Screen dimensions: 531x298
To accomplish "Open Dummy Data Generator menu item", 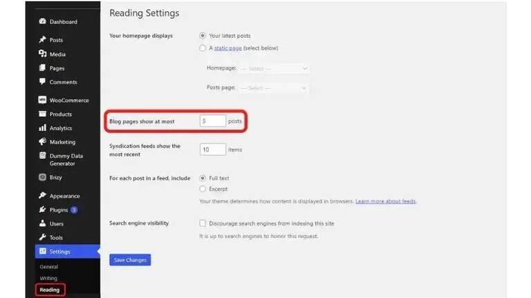I will [x=66, y=159].
